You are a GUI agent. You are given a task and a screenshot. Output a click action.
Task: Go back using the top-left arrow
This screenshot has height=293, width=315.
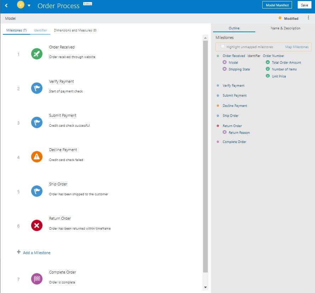pos(6,5)
